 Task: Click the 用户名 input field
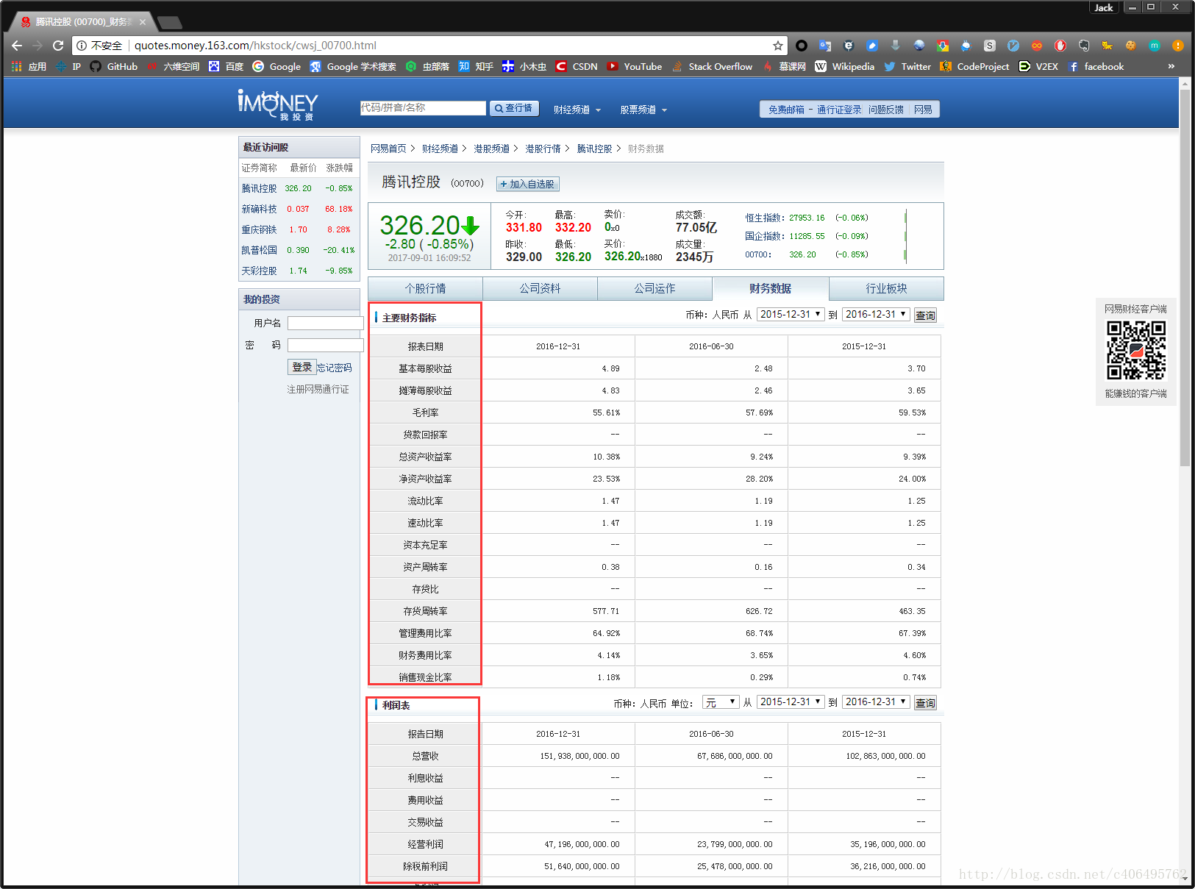pyautogui.click(x=325, y=323)
